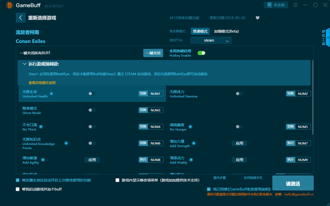Click the cheat list vertical scrollbar
Image resolution: width=330 pixels, height=206 pixels.
(x=313, y=98)
